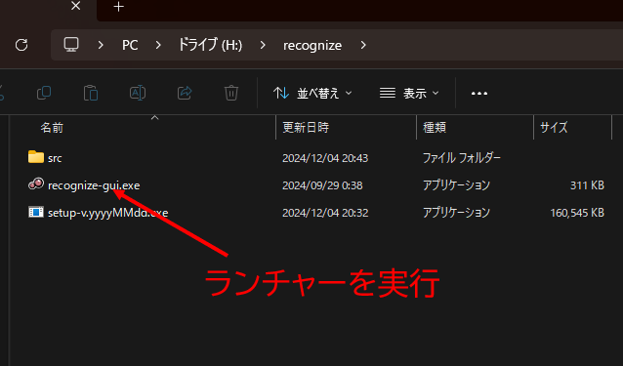Click date 2024/09/29 0:38
Screen dimensions: 623x366
[x=322, y=185]
